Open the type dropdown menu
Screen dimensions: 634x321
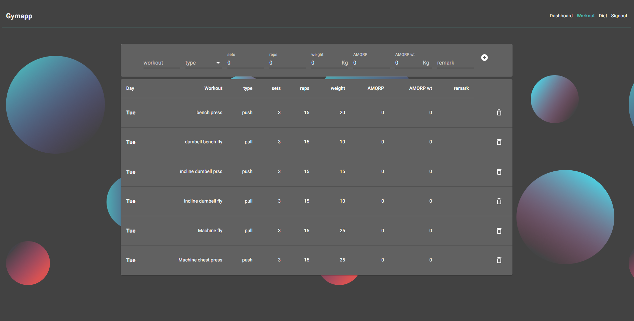click(203, 63)
